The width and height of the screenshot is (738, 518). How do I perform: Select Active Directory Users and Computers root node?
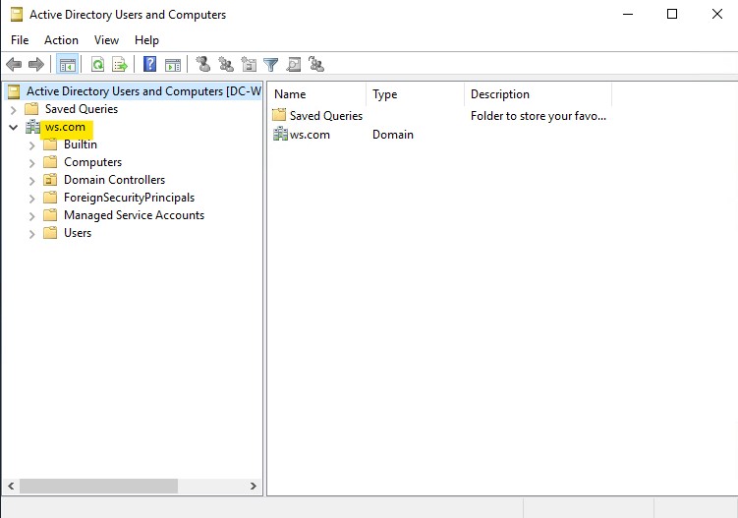(143, 91)
